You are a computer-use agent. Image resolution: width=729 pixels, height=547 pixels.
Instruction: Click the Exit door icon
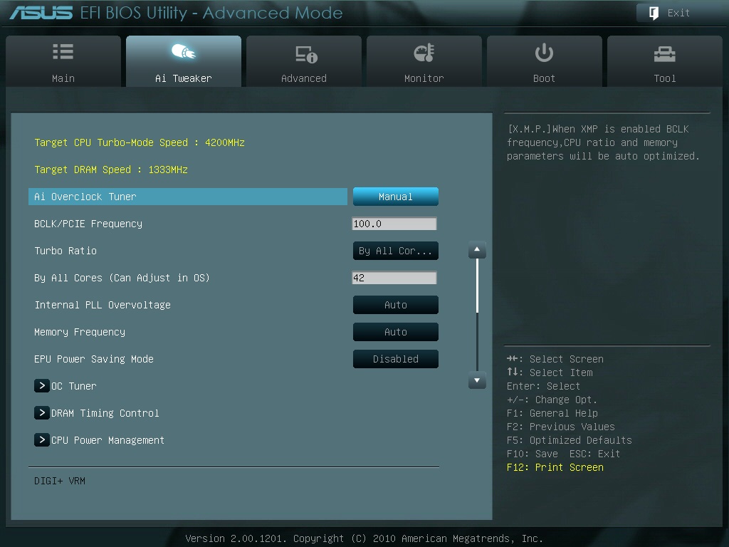click(654, 13)
